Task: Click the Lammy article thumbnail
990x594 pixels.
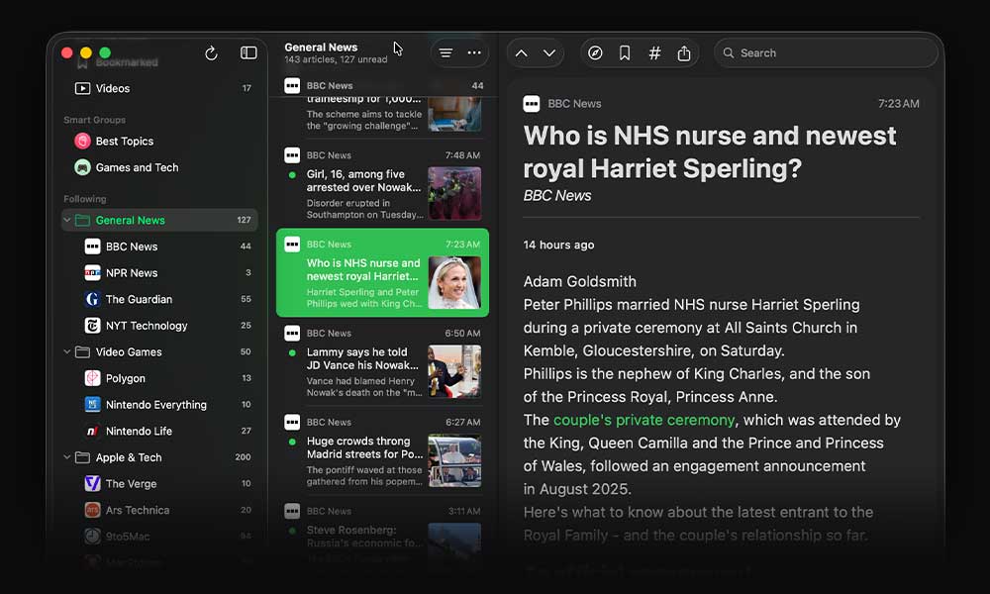Action: pyautogui.click(x=454, y=371)
